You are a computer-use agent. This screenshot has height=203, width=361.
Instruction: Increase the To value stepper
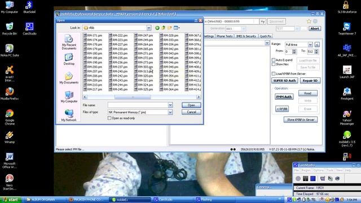click(316, 50)
